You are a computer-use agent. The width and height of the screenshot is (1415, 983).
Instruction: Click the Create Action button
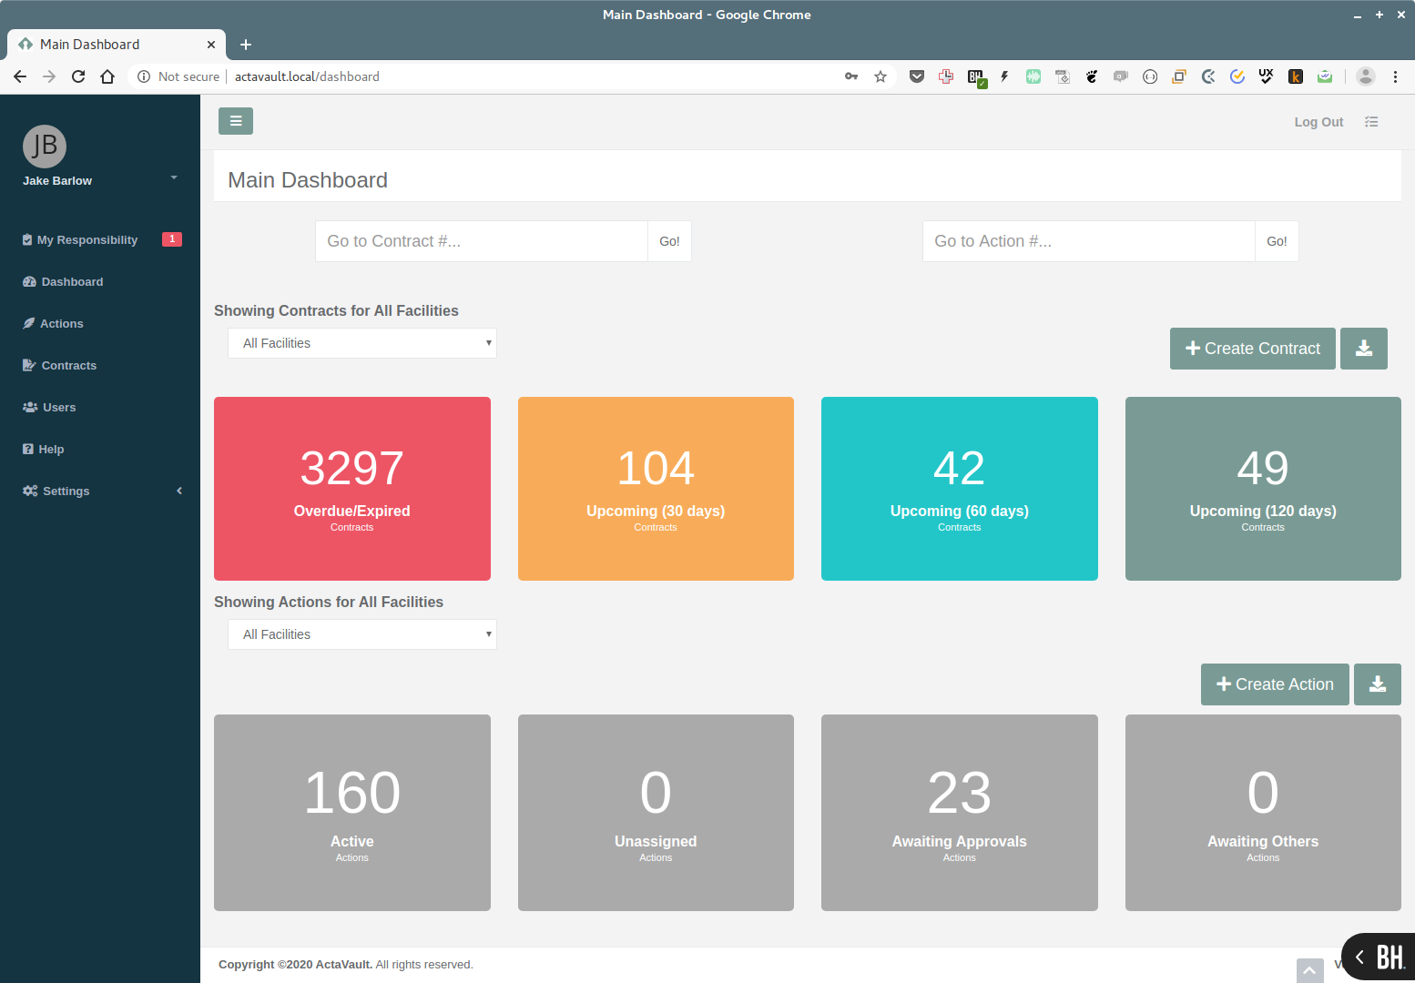[1275, 684]
